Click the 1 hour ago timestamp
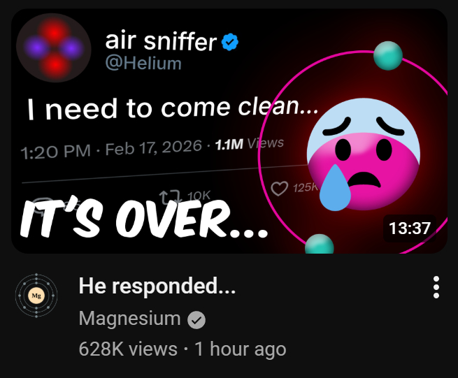458x378 pixels. 240,349
